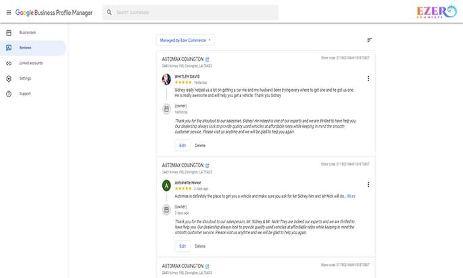
Task: Click the Google Business Profile Manager logo
Action: [54, 12]
